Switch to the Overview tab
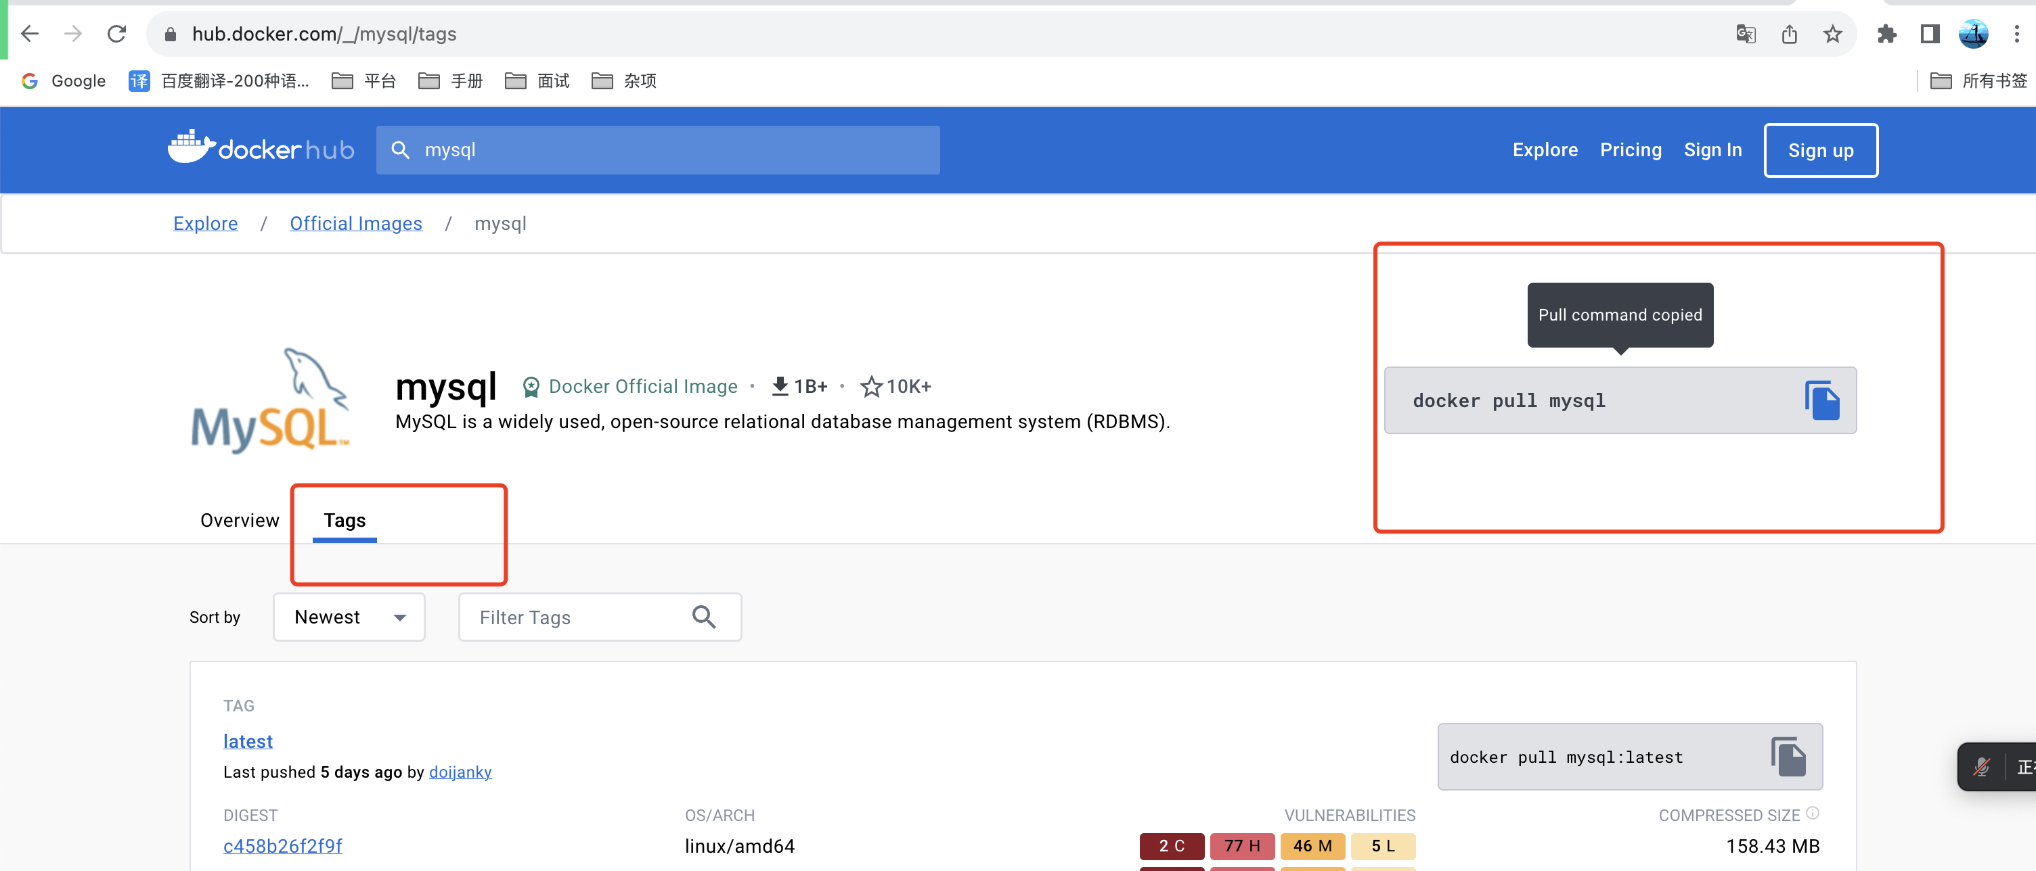This screenshot has height=871, width=2036. tap(240, 521)
